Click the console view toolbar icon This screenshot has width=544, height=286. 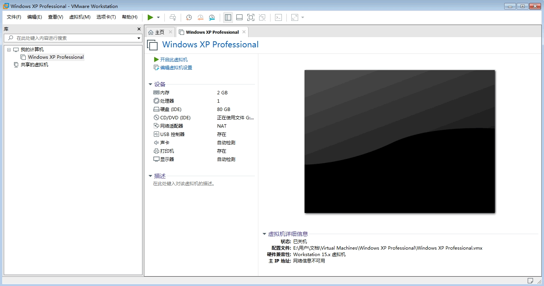pos(278,17)
